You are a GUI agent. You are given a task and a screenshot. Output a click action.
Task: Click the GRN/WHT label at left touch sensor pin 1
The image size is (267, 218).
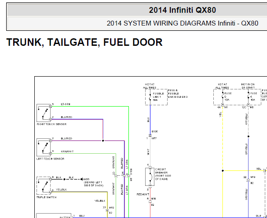pos(67,151)
